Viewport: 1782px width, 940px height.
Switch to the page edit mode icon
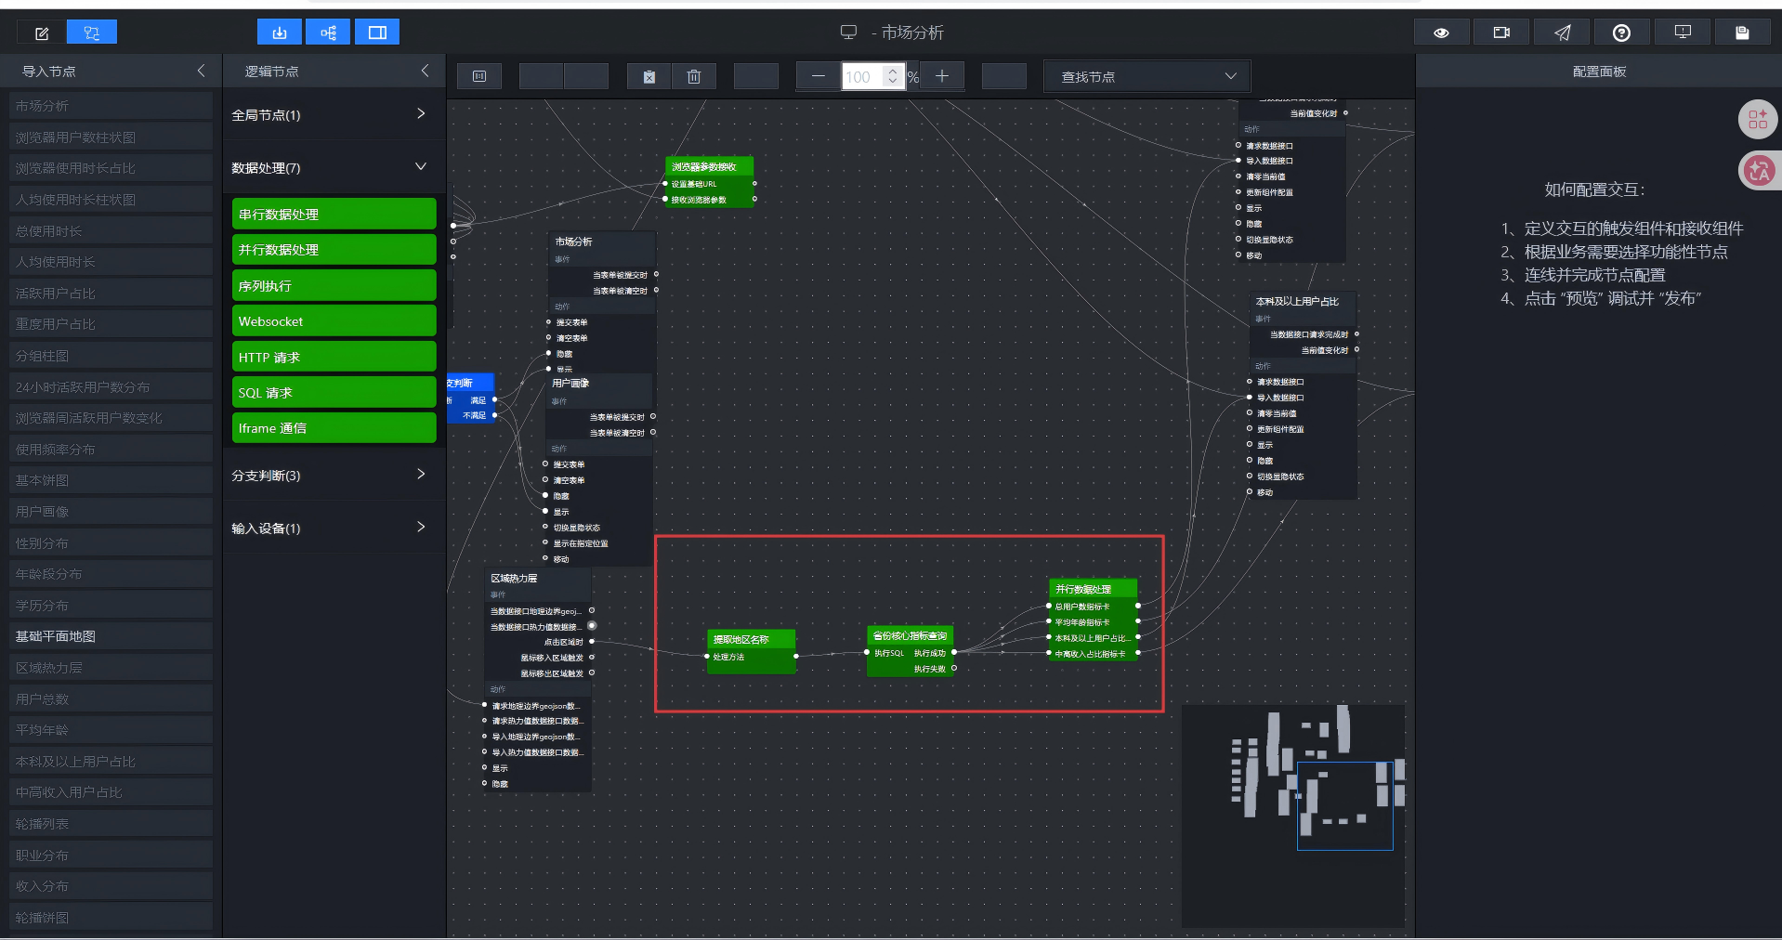pos(42,33)
